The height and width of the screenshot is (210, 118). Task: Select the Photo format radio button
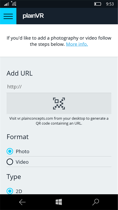coord(10,151)
